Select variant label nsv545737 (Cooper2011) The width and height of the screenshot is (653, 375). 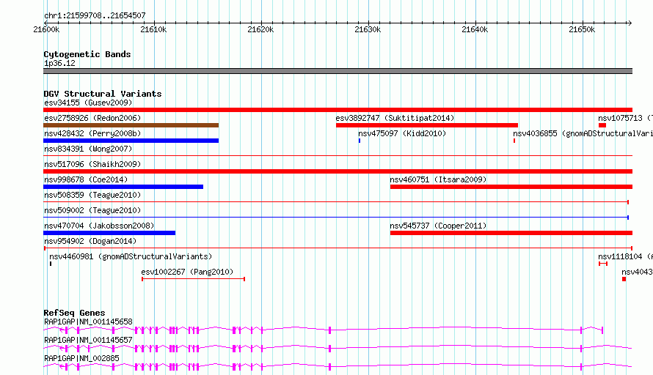pyautogui.click(x=438, y=226)
